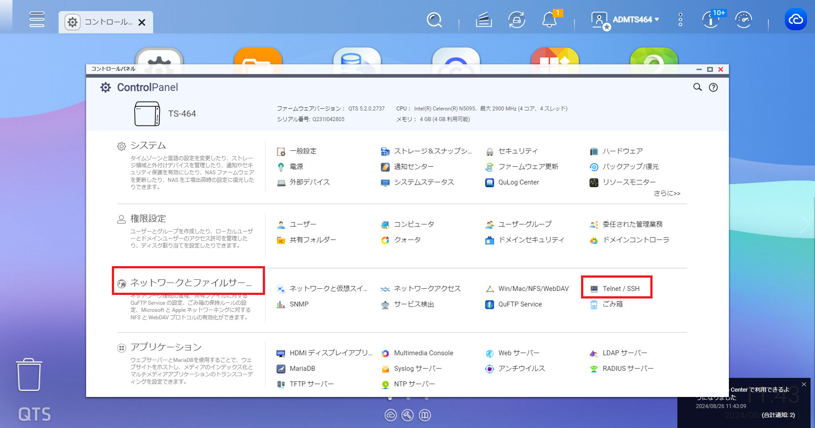
Task: Open the QTS main menu hamburger icon
Action: [37, 20]
